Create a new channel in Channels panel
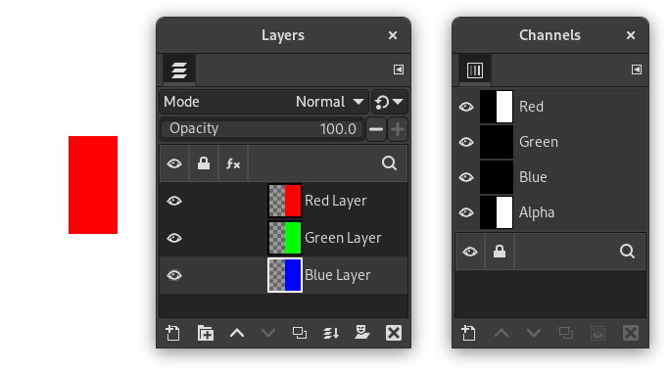 pos(468,333)
